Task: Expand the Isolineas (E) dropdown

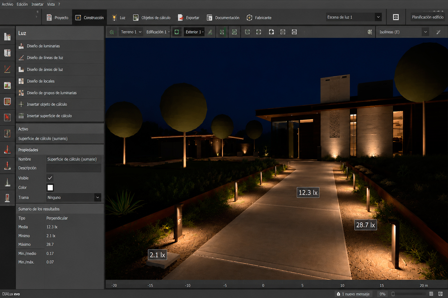Action: tap(403, 32)
